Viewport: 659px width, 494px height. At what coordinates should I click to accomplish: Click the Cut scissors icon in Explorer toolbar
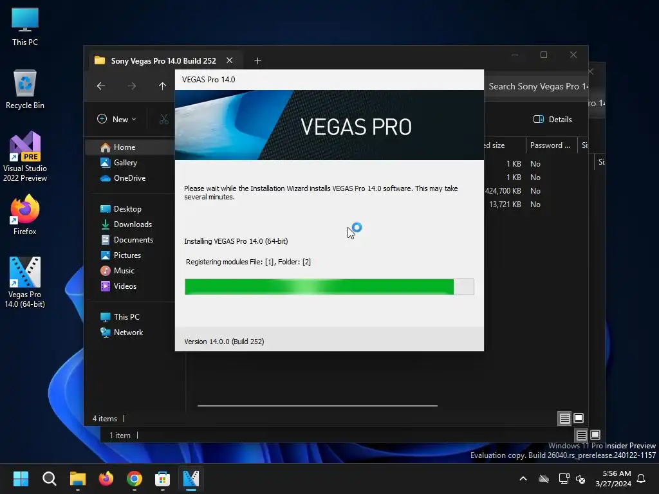pos(164,119)
